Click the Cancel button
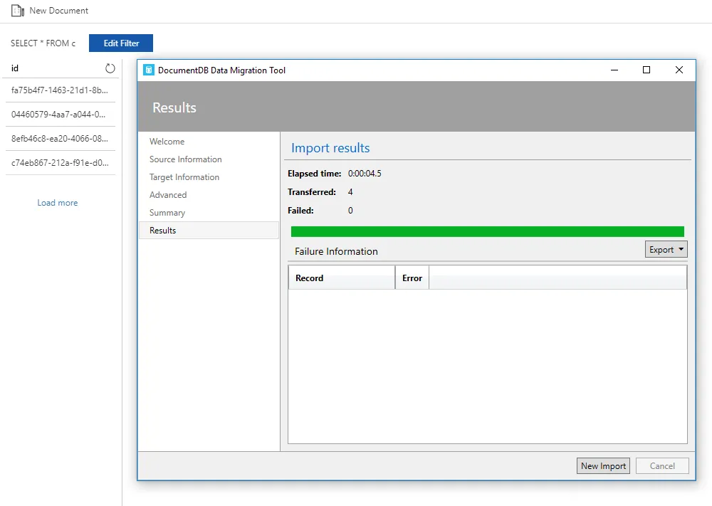Viewport: 712px width, 506px height. pos(662,465)
